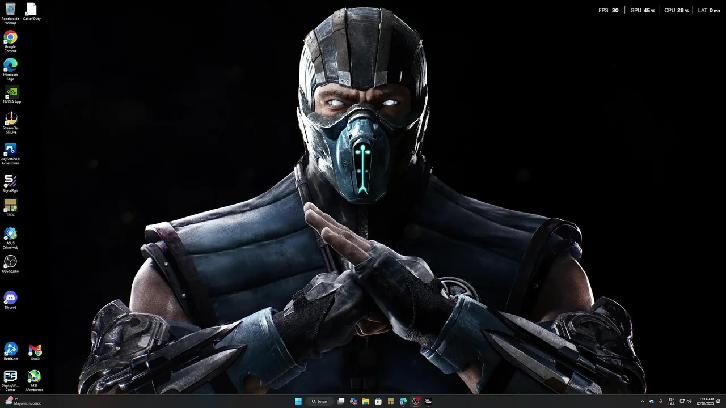Click the CPU 28% overlay readout

677,10
